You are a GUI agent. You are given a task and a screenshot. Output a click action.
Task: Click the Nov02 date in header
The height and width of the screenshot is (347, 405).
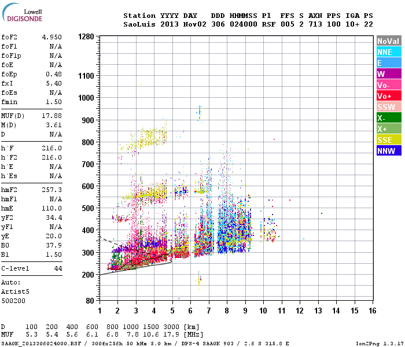coord(195,24)
